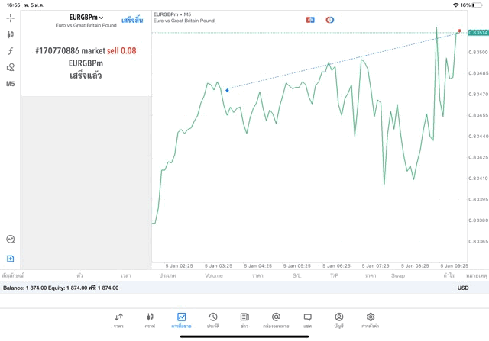Sort by the หมายเหตุ comment column header
The width and height of the screenshot is (489, 341).
point(476,275)
